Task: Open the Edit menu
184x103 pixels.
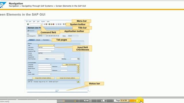Action: tap(34, 21)
